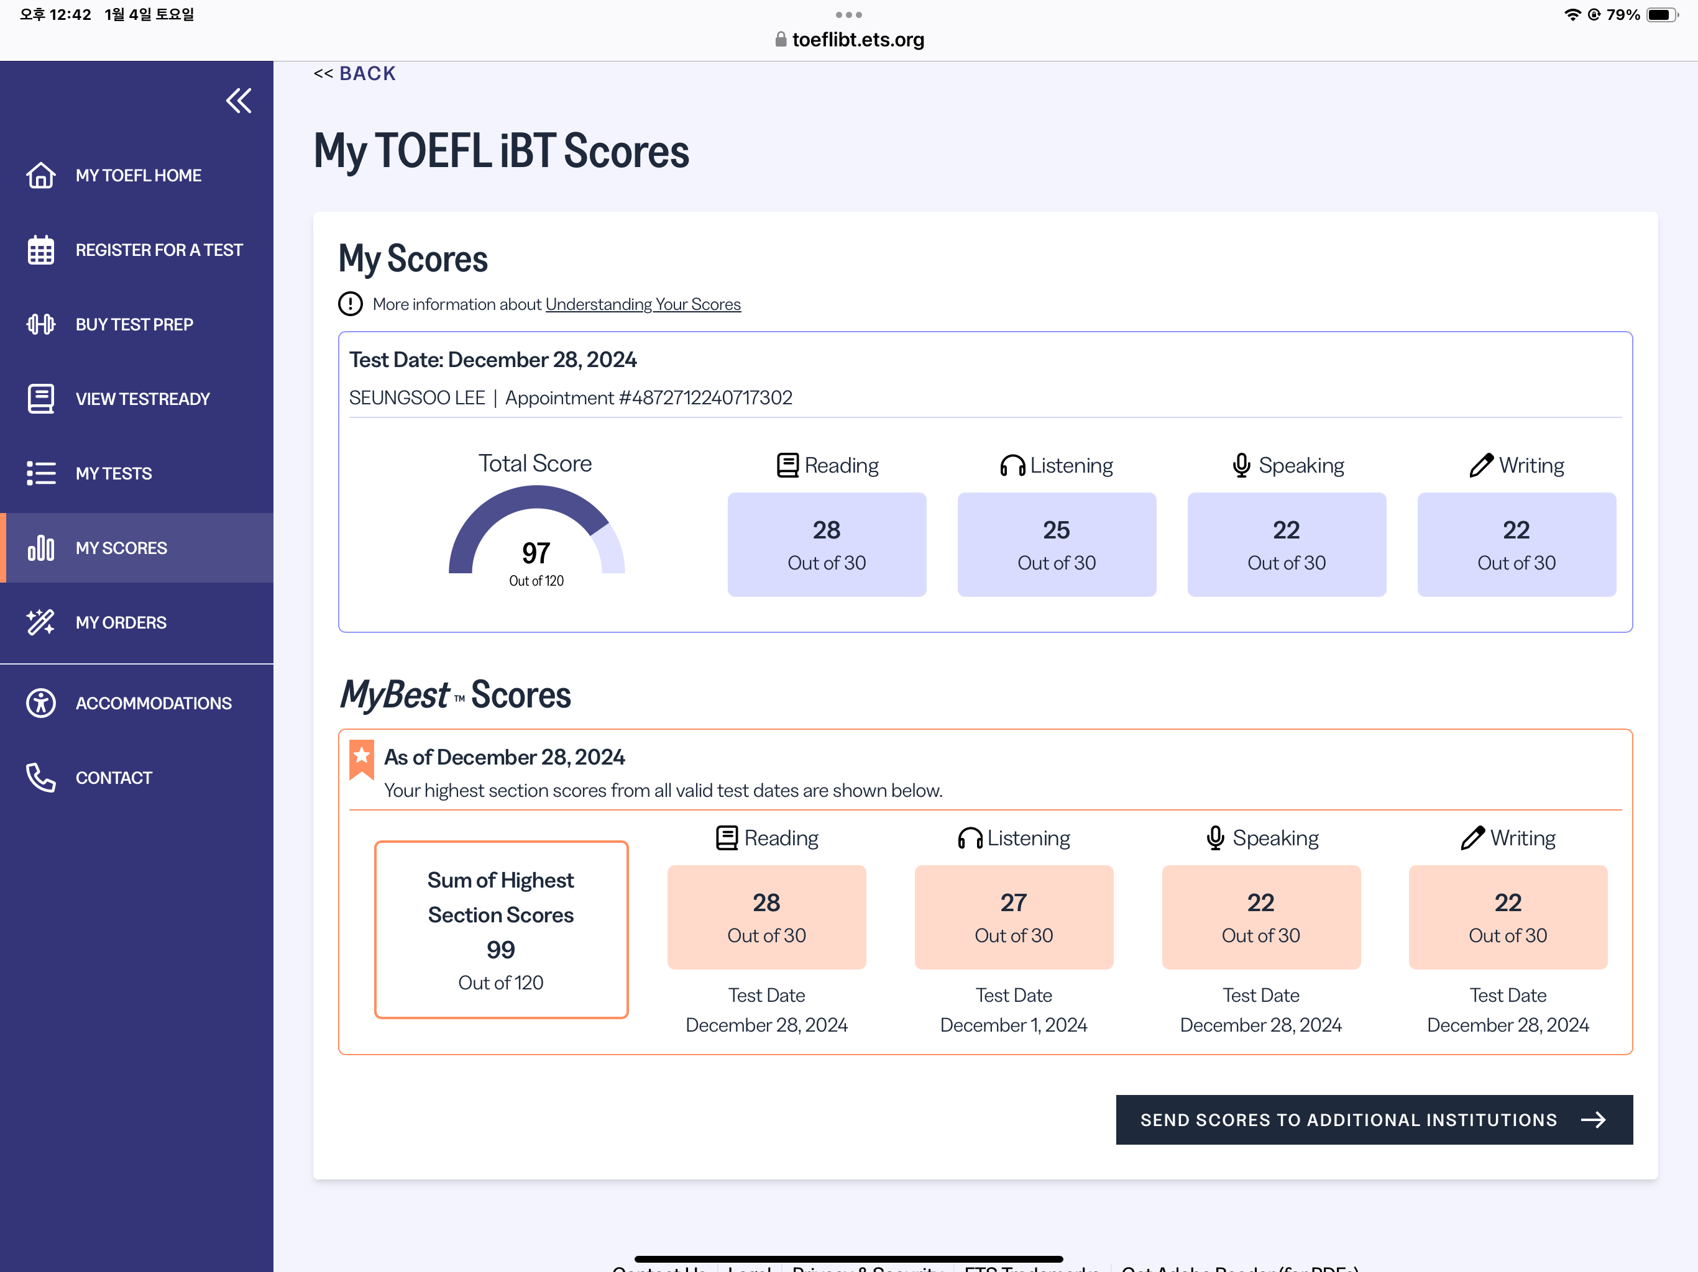The height and width of the screenshot is (1272, 1698).
Task: Click the Reading 28 score box in My Scores
Action: tap(827, 545)
